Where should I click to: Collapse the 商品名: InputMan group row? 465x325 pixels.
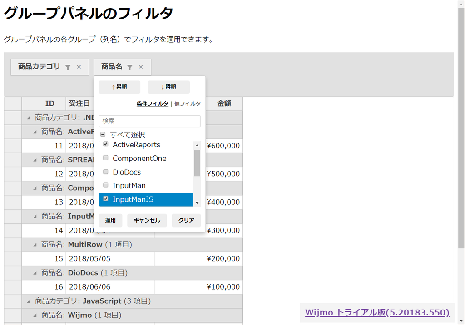[35, 216]
